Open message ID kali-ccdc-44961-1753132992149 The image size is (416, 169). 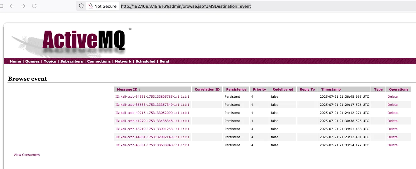[x=152, y=137]
